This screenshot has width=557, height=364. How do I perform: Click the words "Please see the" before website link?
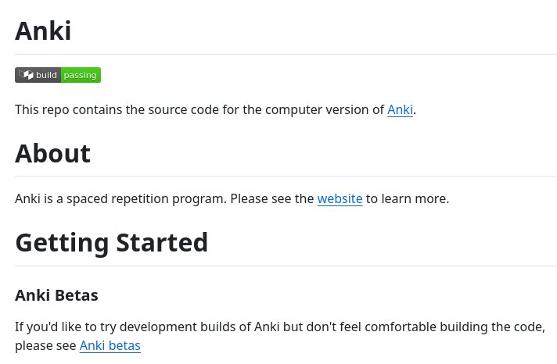tap(272, 198)
